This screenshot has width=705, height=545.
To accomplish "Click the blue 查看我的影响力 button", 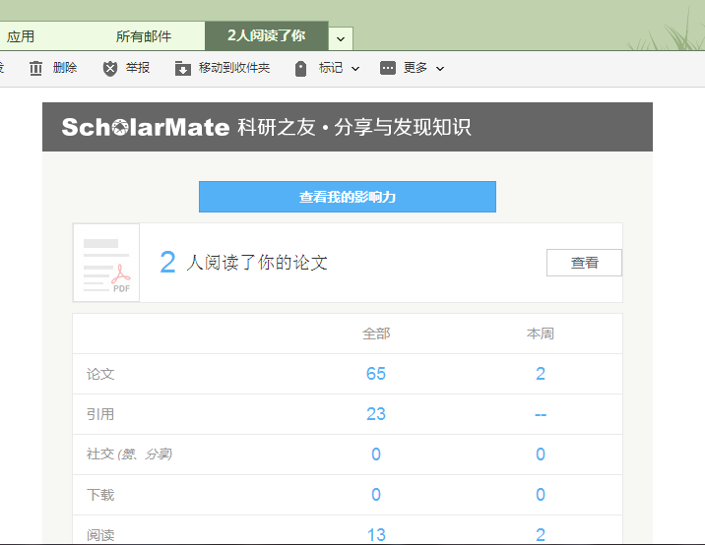I will 348,197.
